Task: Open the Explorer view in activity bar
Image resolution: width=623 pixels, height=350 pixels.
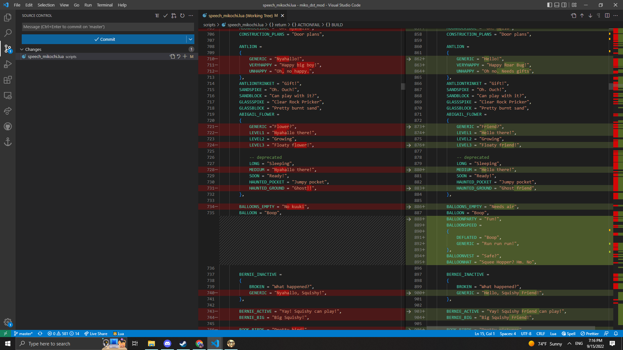Action: (x=8, y=17)
